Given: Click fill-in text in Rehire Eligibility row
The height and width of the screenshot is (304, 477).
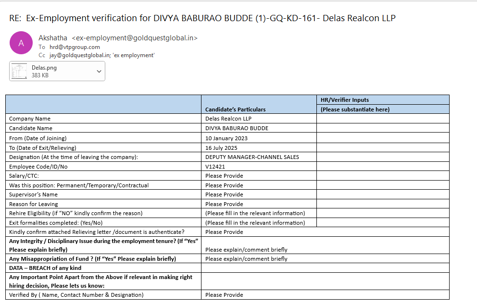Looking at the screenshot, I should click(255, 213).
